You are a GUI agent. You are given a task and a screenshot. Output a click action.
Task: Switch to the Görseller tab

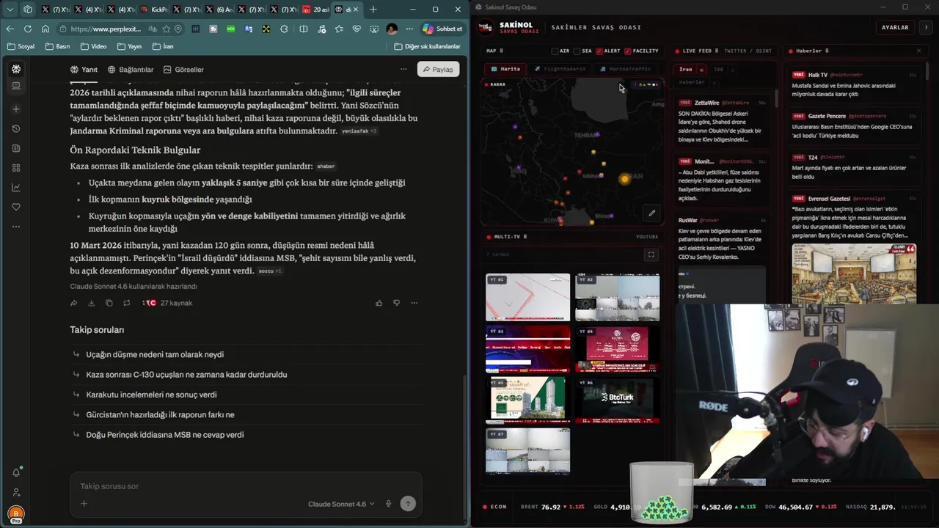[x=183, y=70]
